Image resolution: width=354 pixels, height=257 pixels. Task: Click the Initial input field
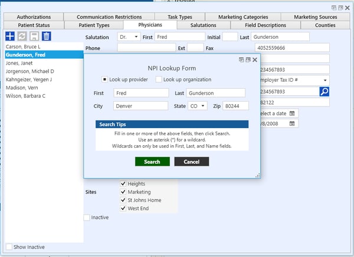tap(230, 36)
